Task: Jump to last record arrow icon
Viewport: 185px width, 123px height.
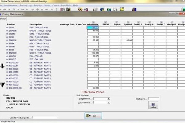Action: pyautogui.click(x=27, y=10)
